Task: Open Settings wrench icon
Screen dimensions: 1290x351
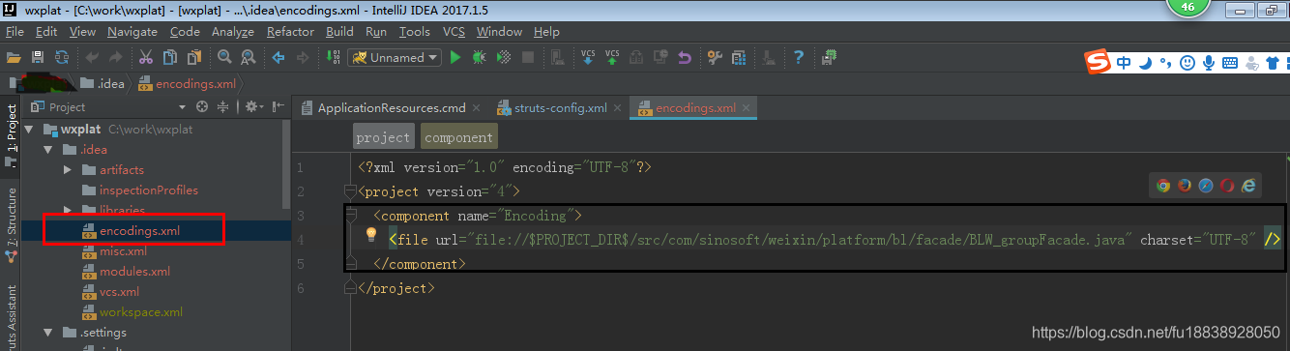Action: [714, 57]
